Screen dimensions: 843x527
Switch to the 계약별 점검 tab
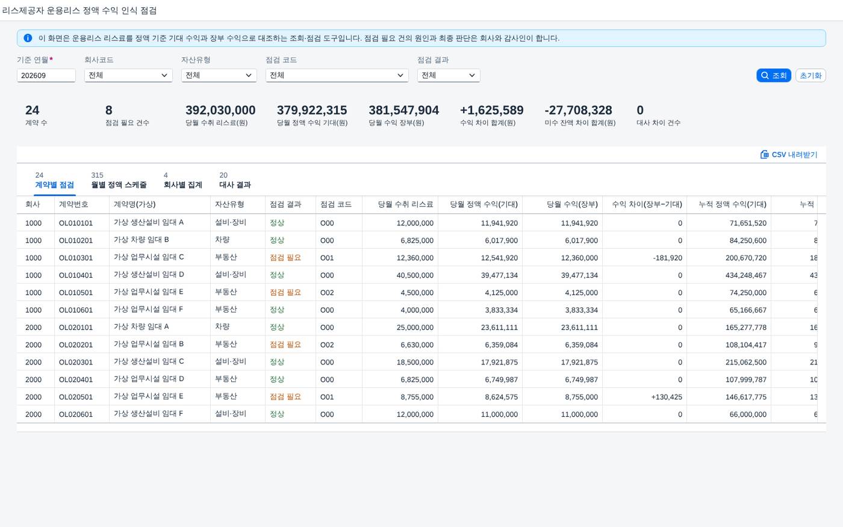click(x=54, y=180)
